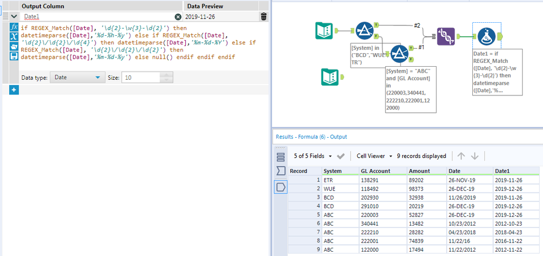
Task: Collapse the Date1 expression chevron
Action: (14, 17)
